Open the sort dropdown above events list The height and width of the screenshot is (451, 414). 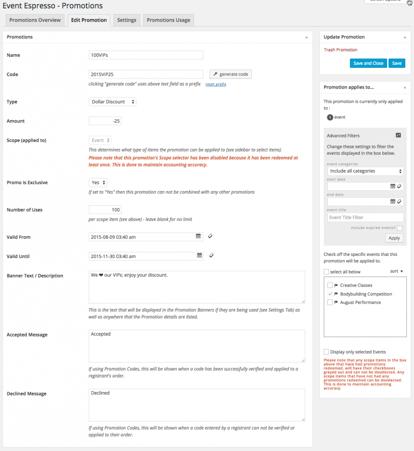[396, 271]
